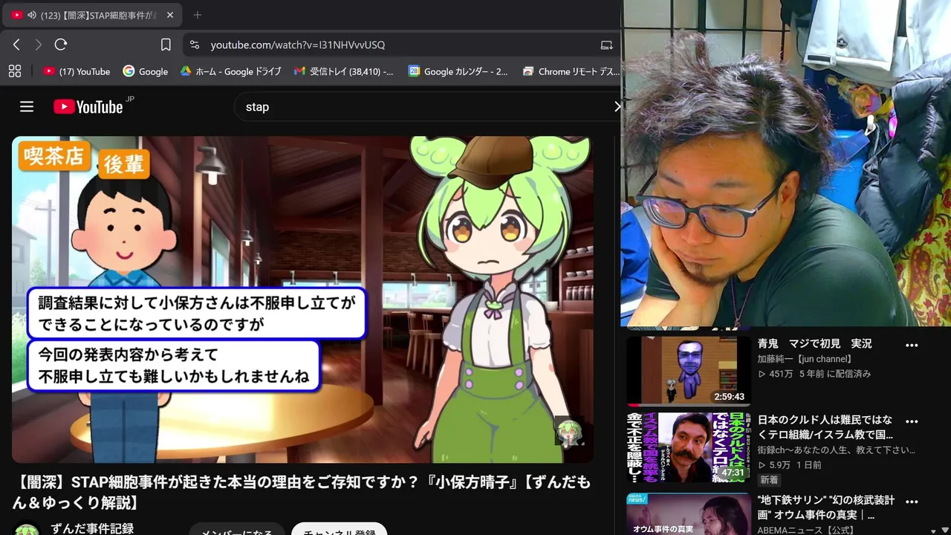951x535 pixels.
Task: Open more options for the 地下鉄サリン video
Action: (x=912, y=502)
